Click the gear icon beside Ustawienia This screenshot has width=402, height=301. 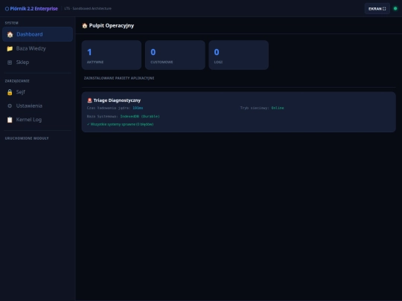[x=10, y=106]
